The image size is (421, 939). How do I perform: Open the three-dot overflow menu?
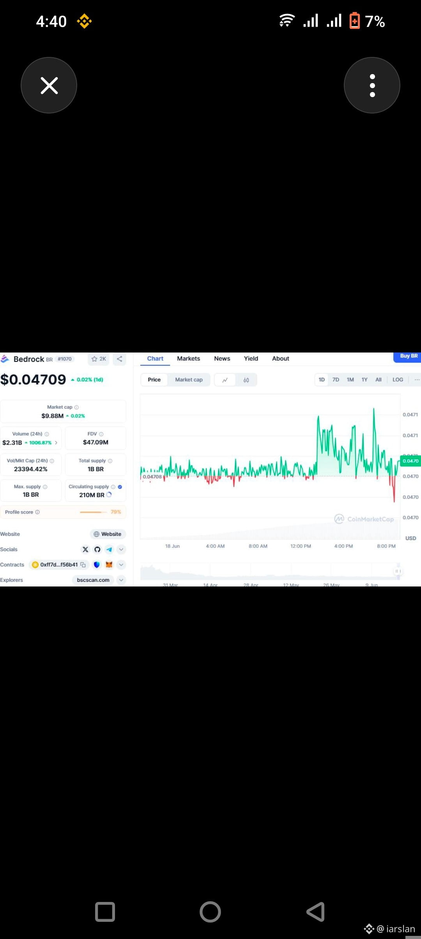point(372,85)
